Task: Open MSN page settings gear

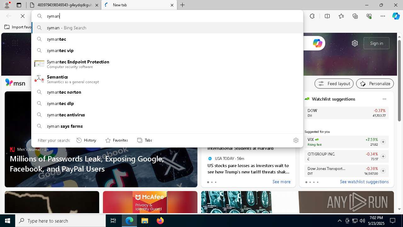Action: (355, 43)
